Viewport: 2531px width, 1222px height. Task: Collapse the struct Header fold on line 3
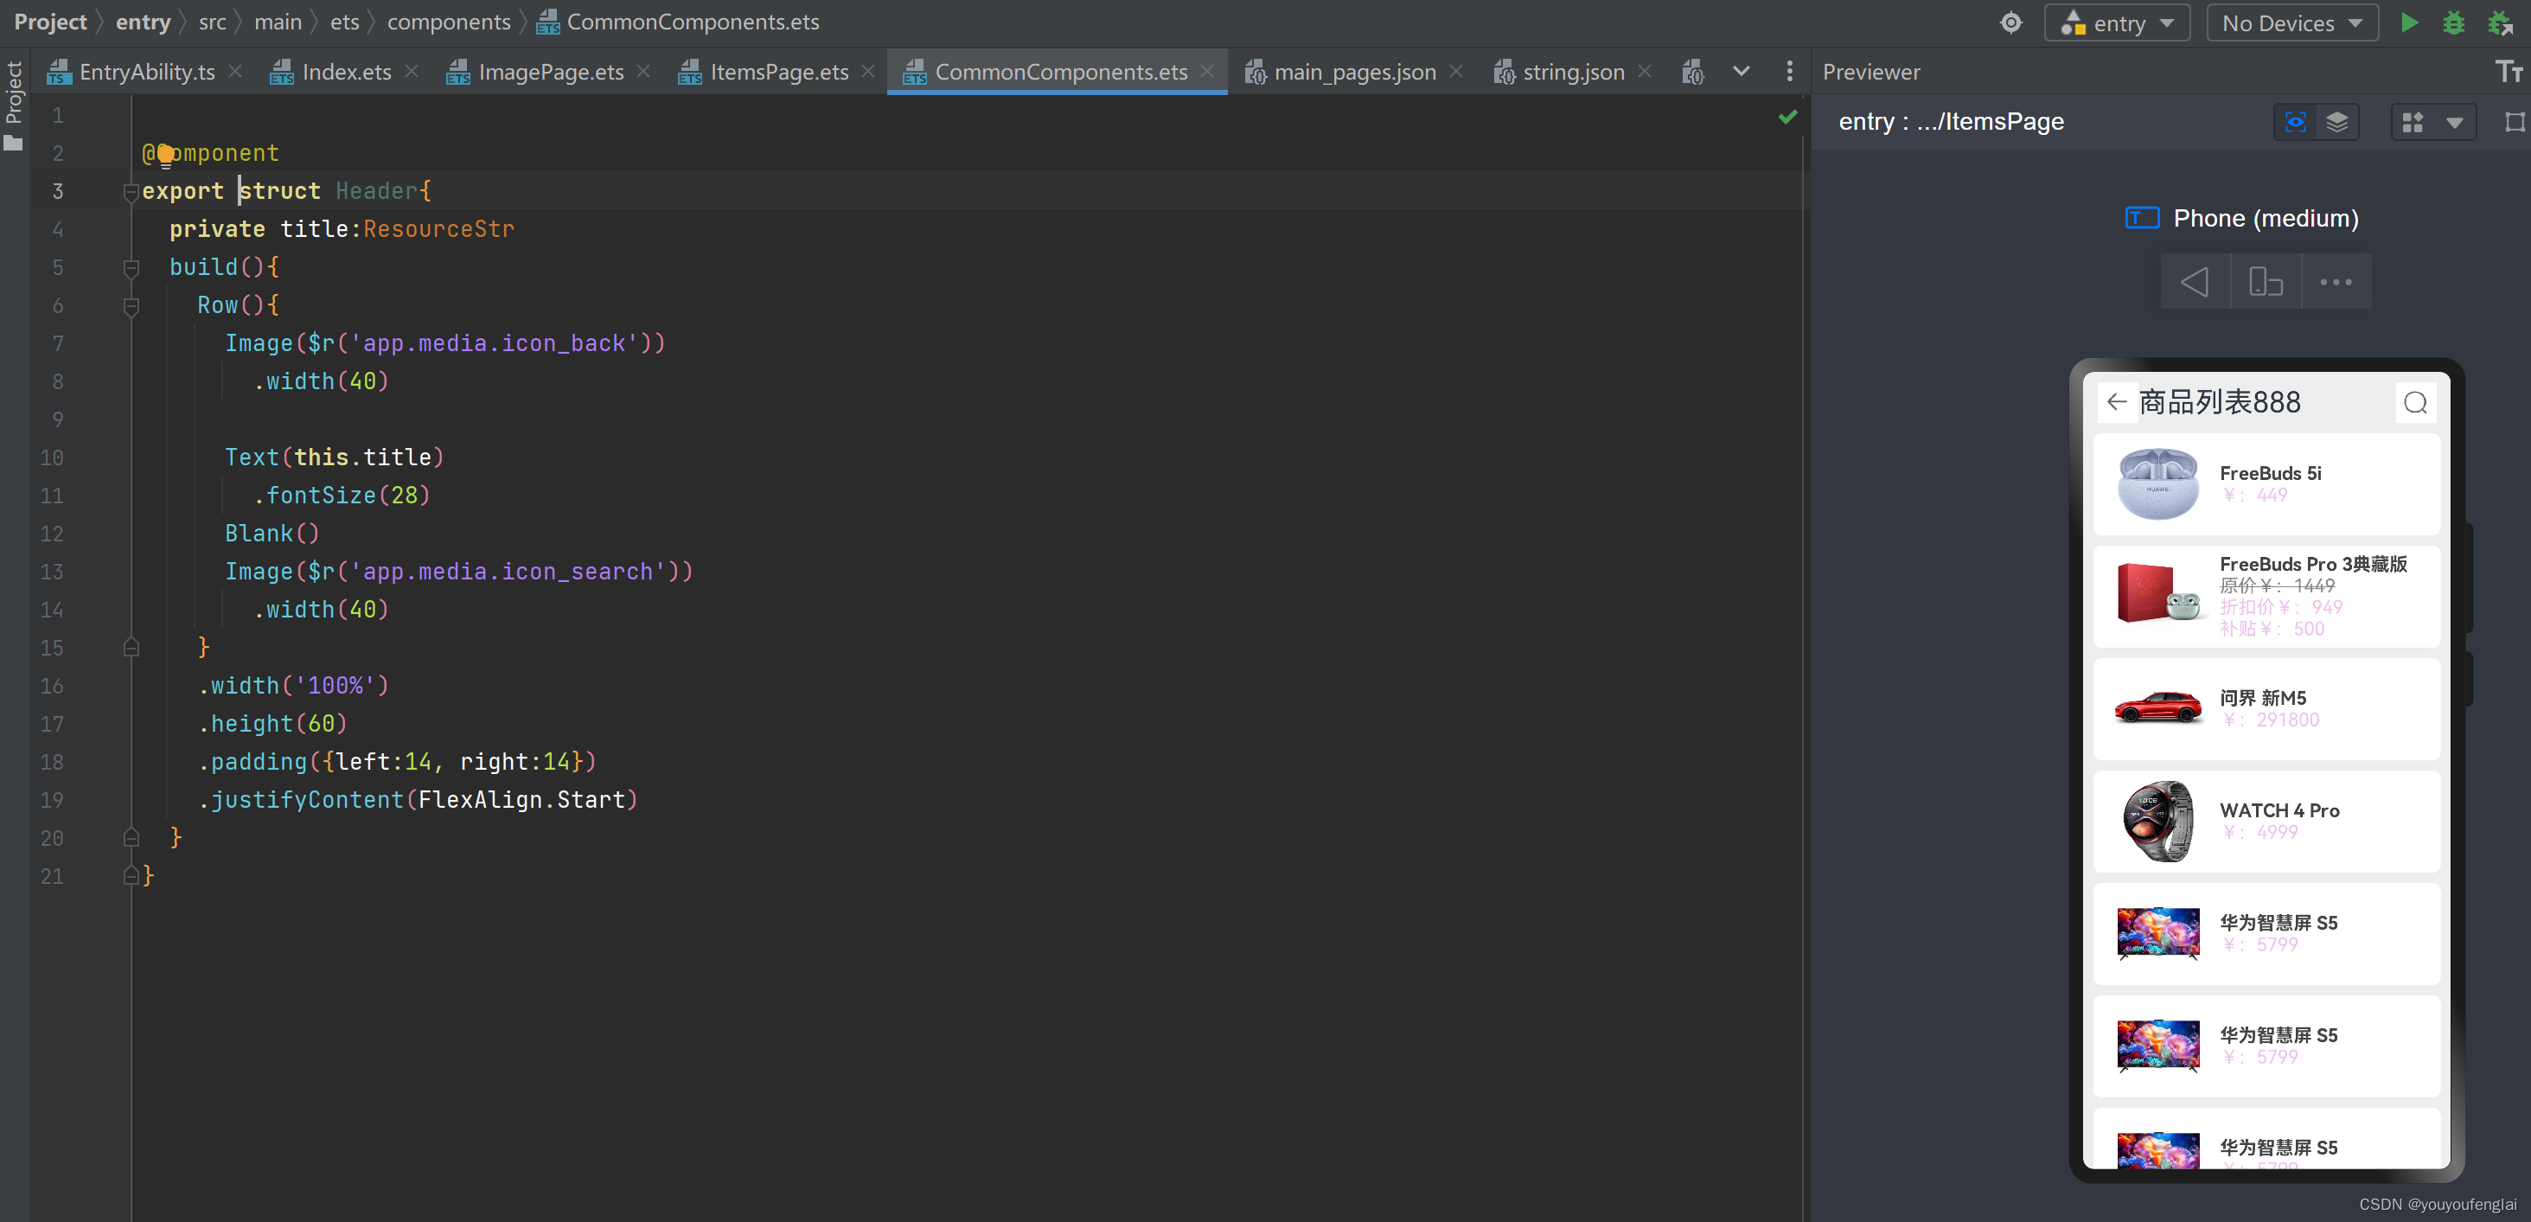pyautogui.click(x=131, y=191)
